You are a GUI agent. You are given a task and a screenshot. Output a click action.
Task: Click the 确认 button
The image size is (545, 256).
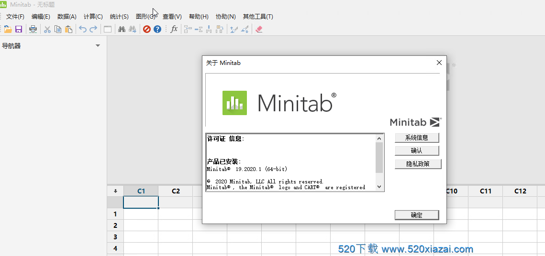tap(417, 150)
